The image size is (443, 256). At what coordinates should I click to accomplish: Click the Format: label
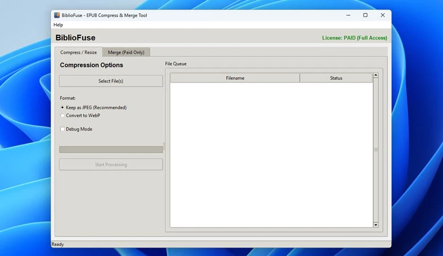click(x=67, y=98)
